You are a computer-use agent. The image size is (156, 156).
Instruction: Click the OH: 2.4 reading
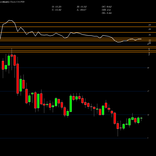coord(106,10)
